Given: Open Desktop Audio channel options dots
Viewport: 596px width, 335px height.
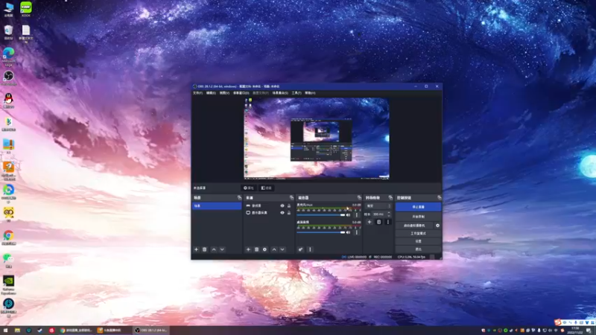Looking at the screenshot, I should pyautogui.click(x=357, y=232).
